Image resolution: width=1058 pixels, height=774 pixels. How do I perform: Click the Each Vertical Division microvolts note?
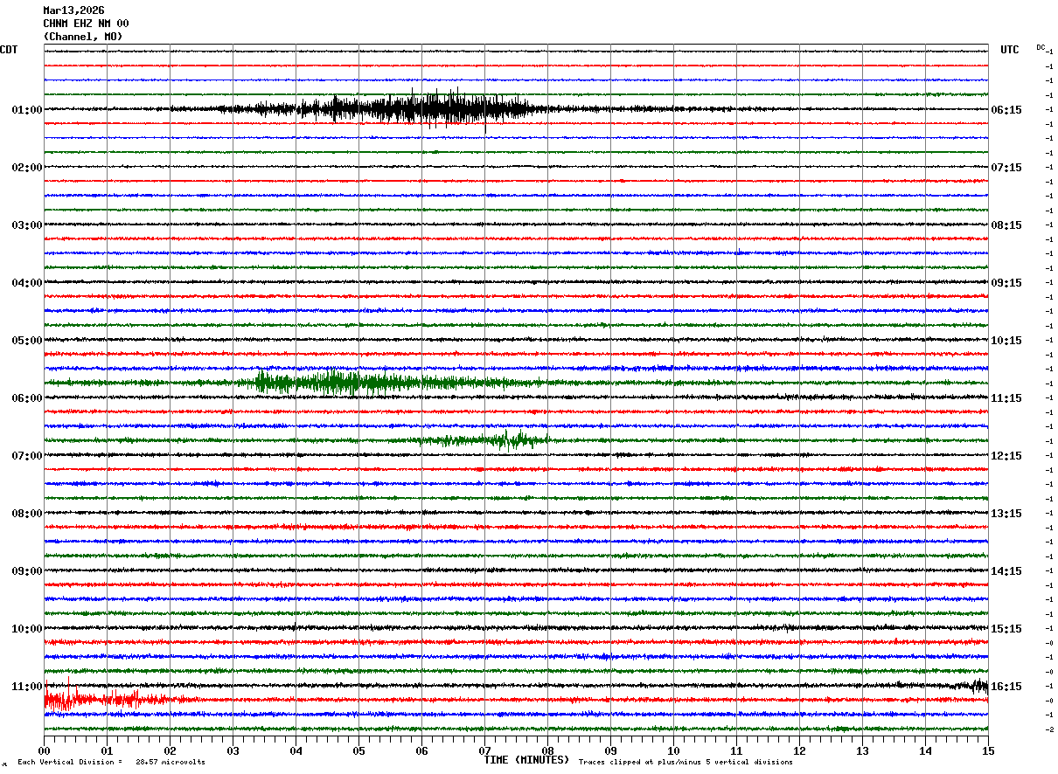pos(111,762)
